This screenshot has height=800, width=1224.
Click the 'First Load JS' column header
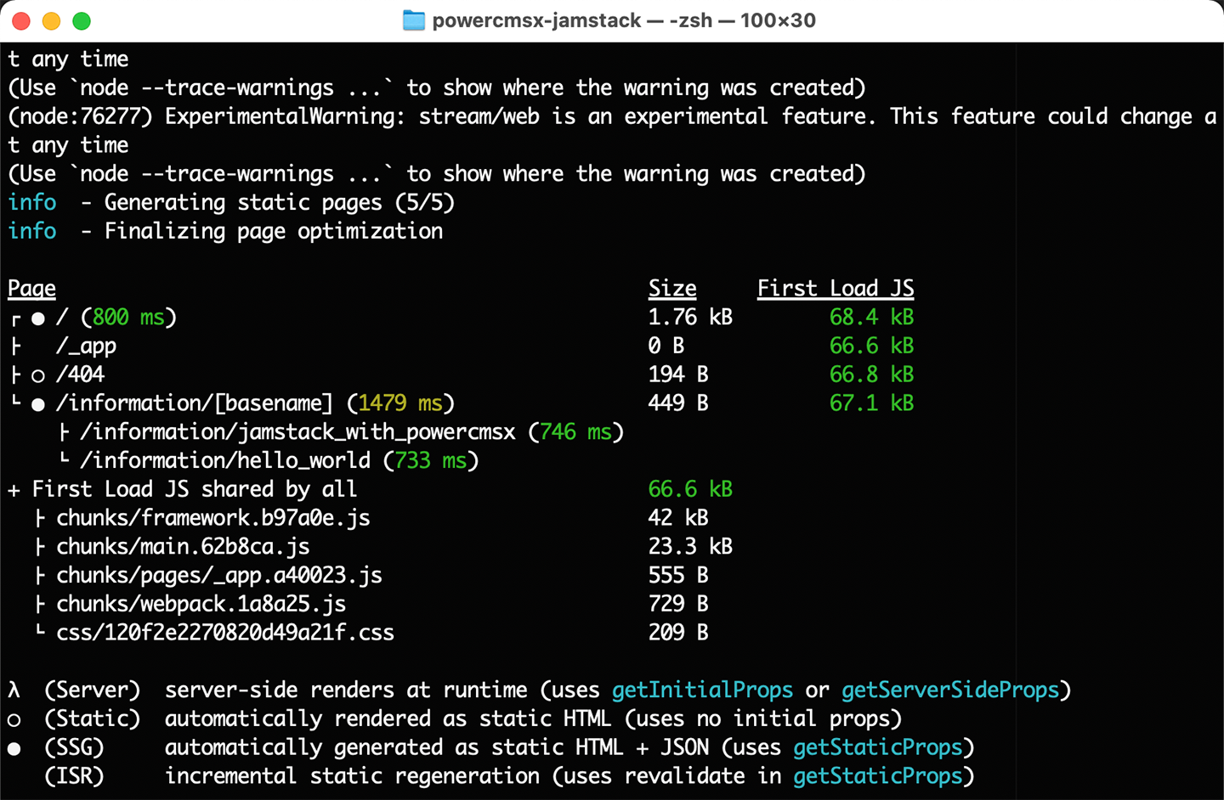(836, 289)
